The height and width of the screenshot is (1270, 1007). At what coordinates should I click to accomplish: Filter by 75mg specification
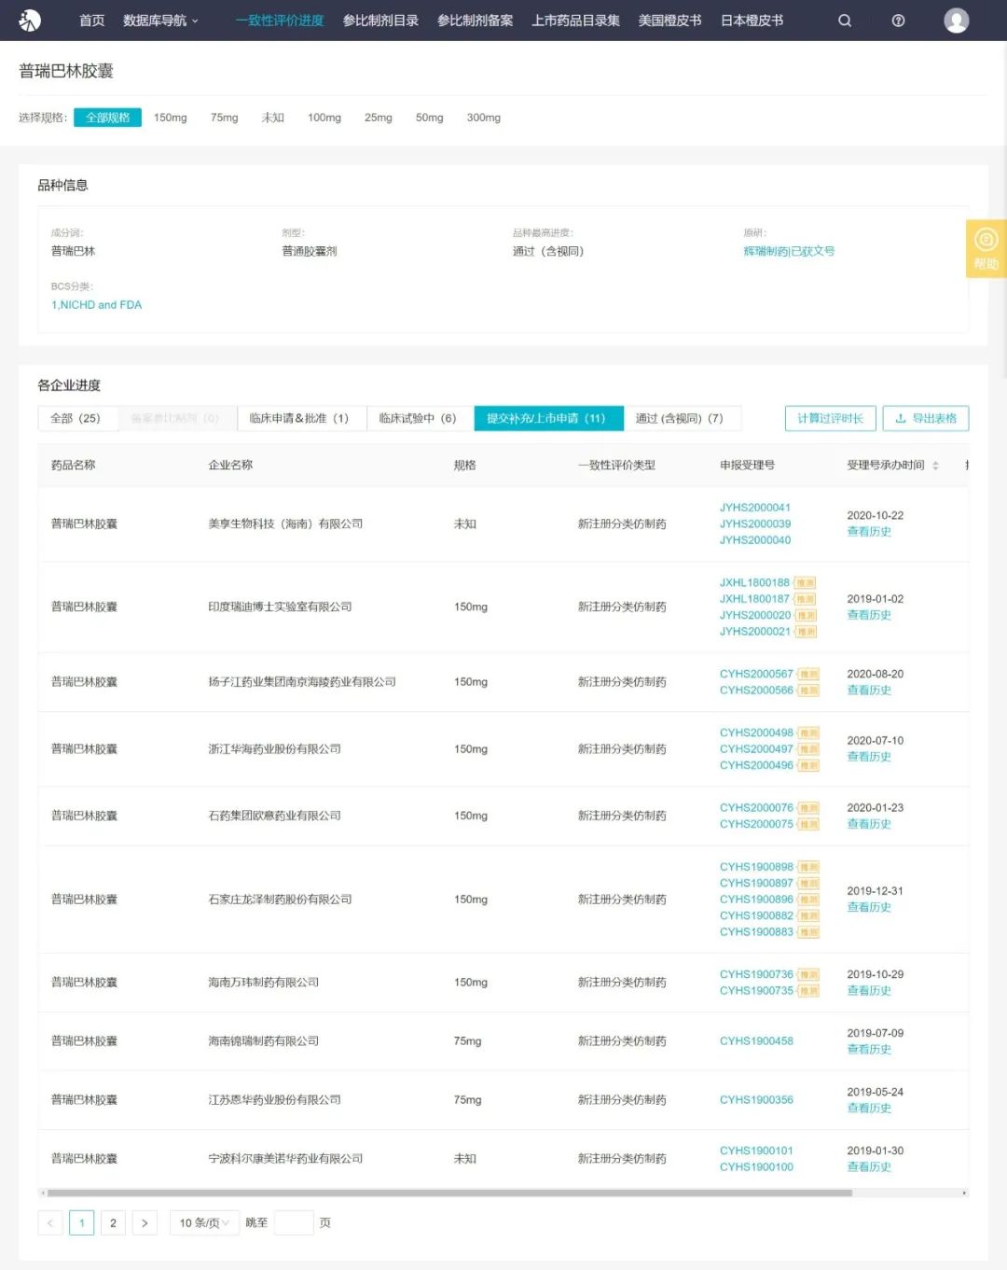coord(225,118)
